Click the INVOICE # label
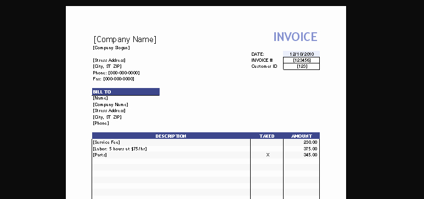The height and width of the screenshot is (199, 424). pos(262,60)
